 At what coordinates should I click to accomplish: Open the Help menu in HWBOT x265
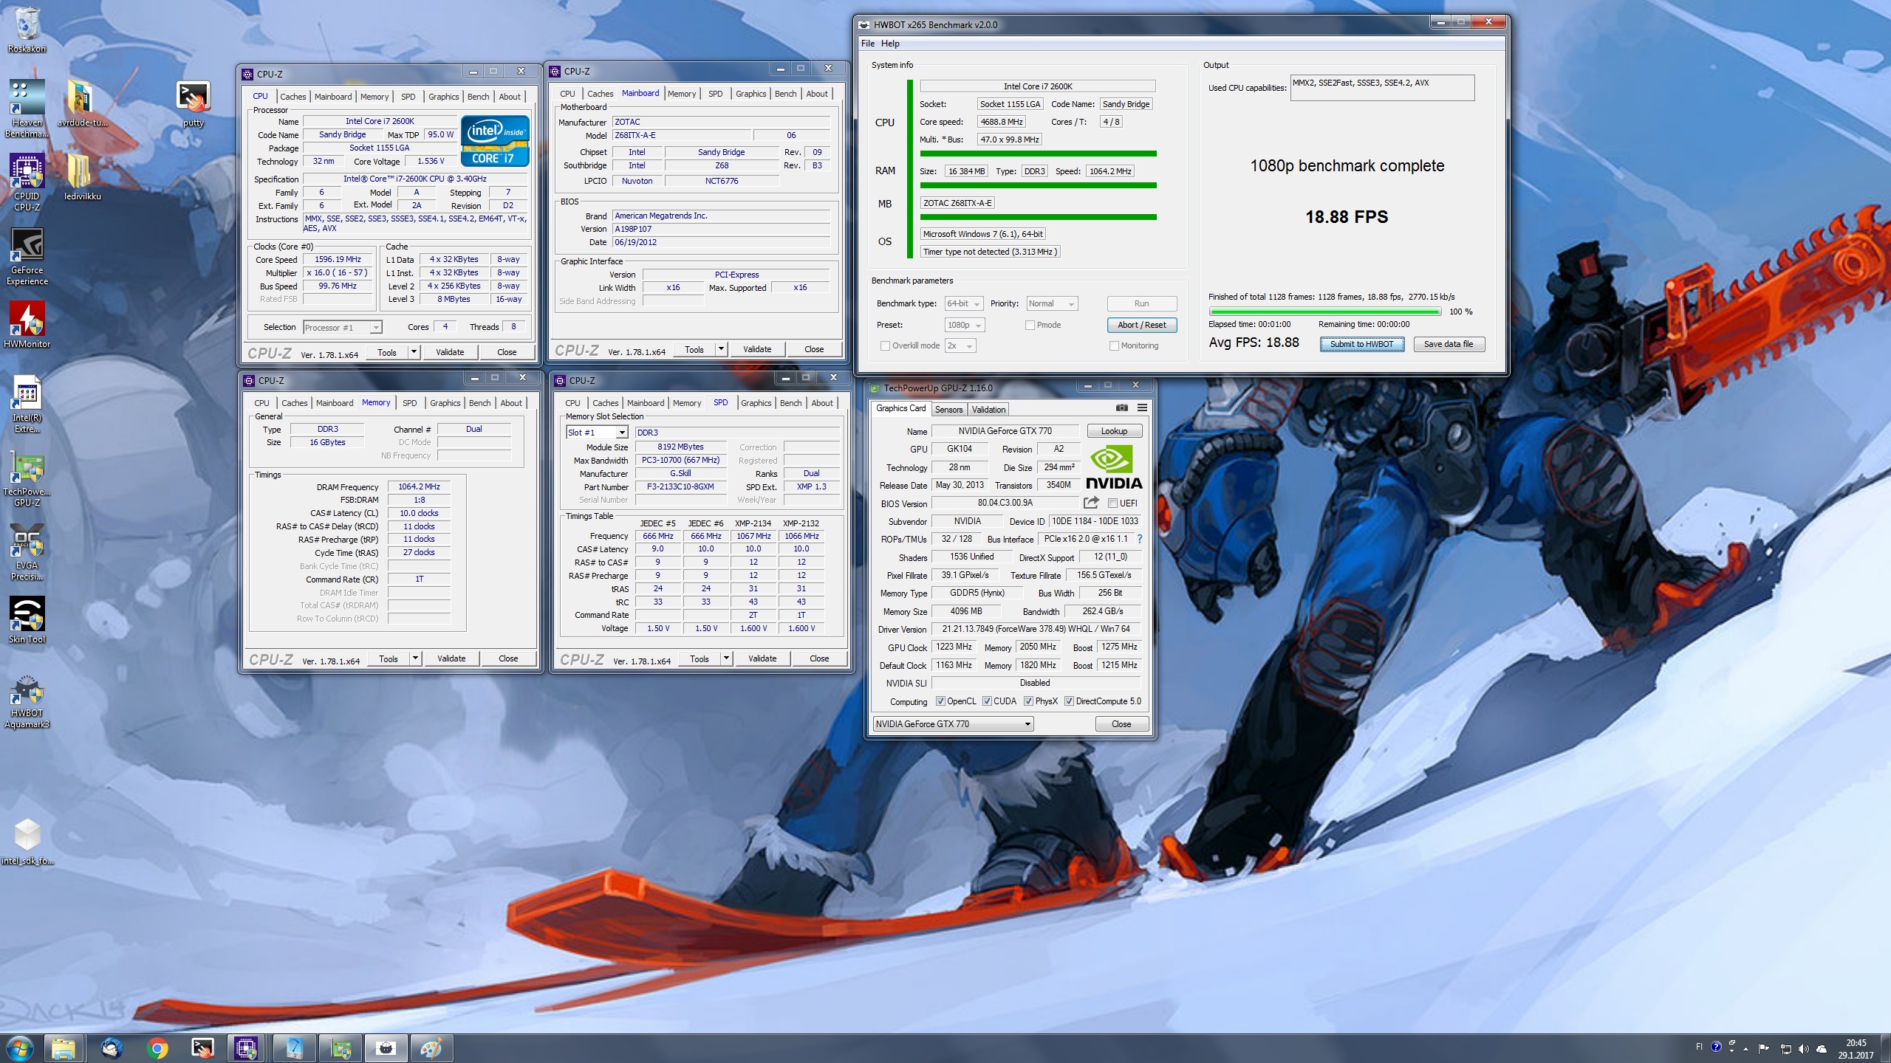[x=890, y=44]
